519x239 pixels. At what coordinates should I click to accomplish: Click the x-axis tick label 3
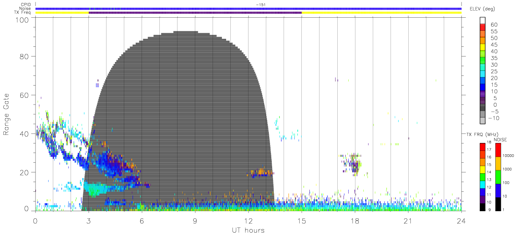tap(88, 220)
